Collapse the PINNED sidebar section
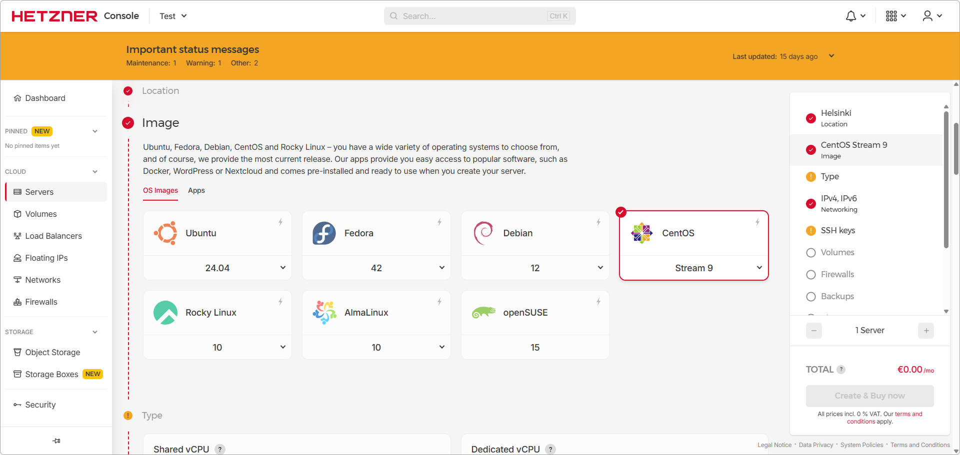 pyautogui.click(x=95, y=131)
